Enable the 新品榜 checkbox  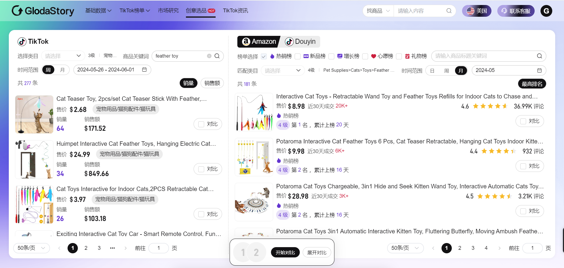[x=298, y=56]
